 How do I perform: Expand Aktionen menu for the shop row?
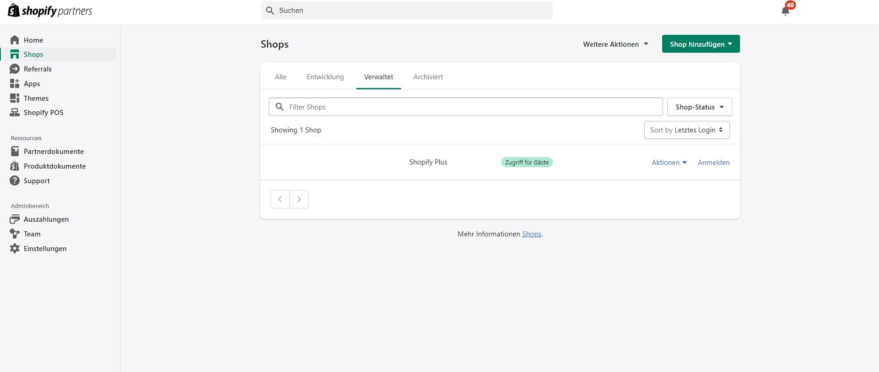coord(669,162)
